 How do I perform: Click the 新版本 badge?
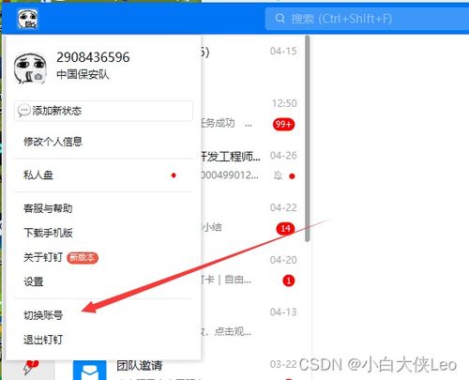83,258
